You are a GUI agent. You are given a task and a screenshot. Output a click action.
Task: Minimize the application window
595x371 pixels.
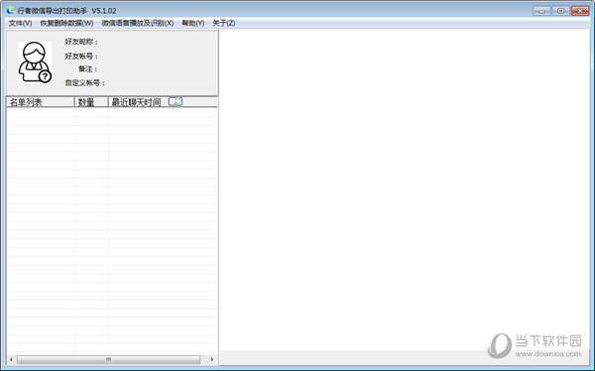click(x=541, y=11)
